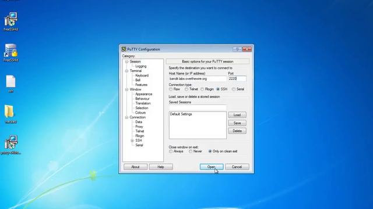The image size is (373, 209).
Task: Click the Open button
Action: point(212,167)
